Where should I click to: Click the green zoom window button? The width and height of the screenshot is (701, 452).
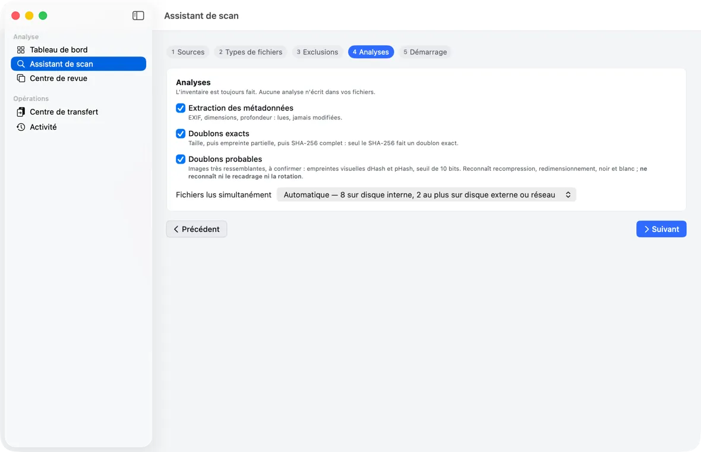(43, 15)
